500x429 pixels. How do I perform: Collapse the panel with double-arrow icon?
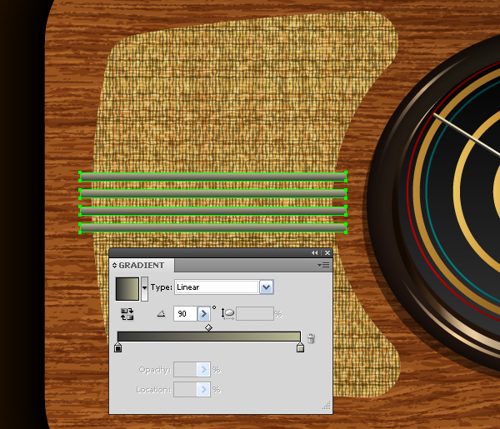[x=315, y=252]
